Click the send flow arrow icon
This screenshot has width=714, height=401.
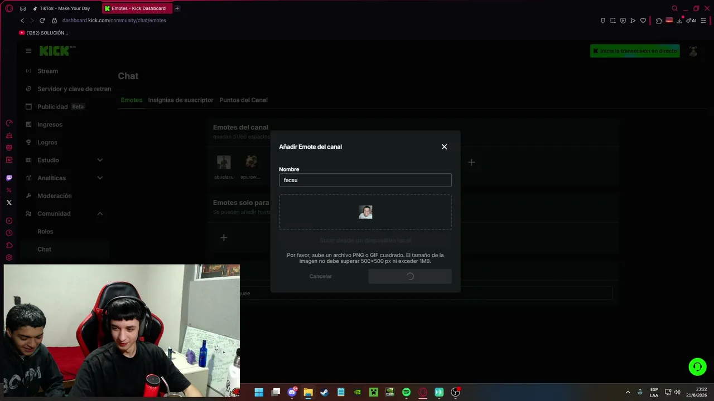[633, 21]
